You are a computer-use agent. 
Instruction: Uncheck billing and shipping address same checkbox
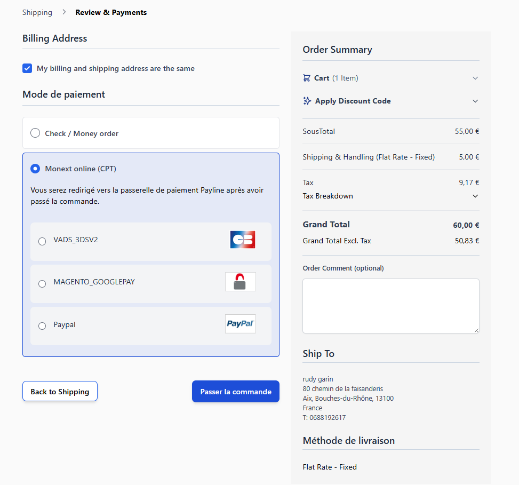click(x=27, y=68)
